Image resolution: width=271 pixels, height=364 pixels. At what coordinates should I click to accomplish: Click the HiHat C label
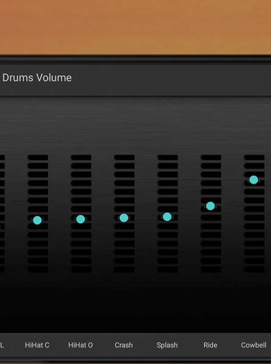(37, 345)
